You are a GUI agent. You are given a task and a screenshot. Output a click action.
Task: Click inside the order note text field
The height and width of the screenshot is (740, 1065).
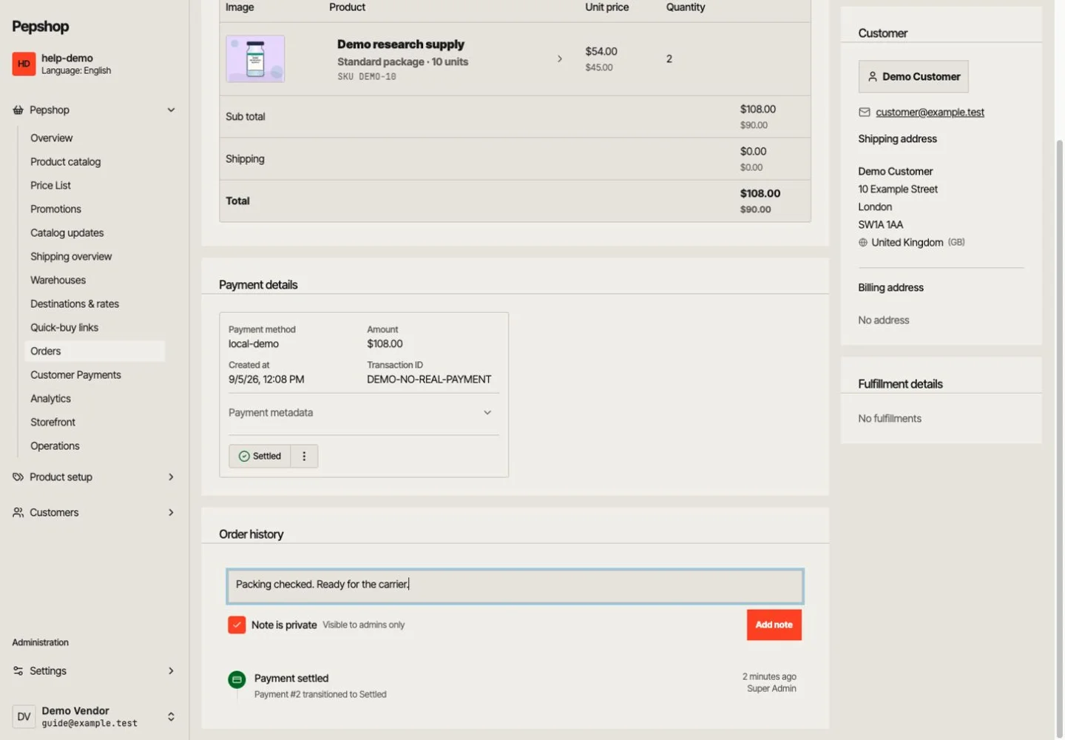[515, 586]
